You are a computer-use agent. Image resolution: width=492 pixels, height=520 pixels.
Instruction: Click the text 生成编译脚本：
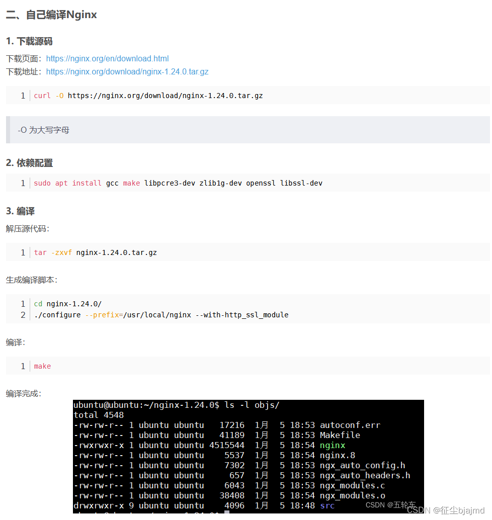[32, 280]
